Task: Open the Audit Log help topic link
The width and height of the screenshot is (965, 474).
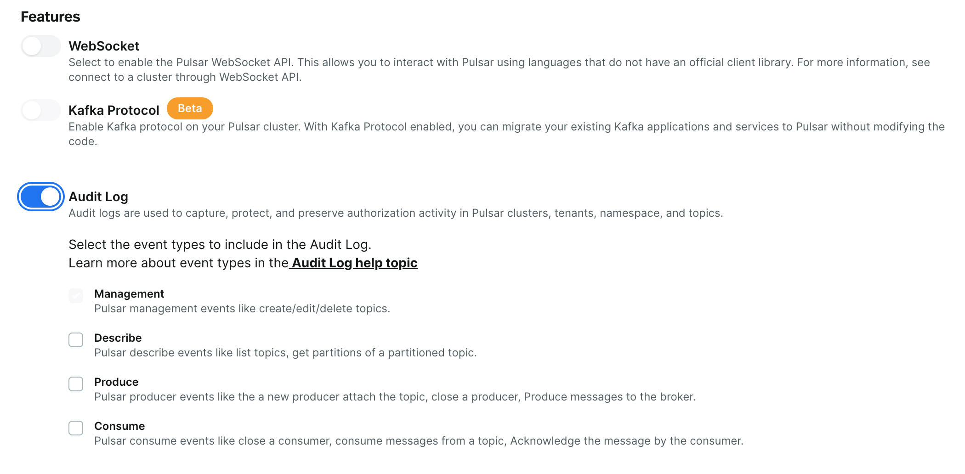Action: (354, 263)
